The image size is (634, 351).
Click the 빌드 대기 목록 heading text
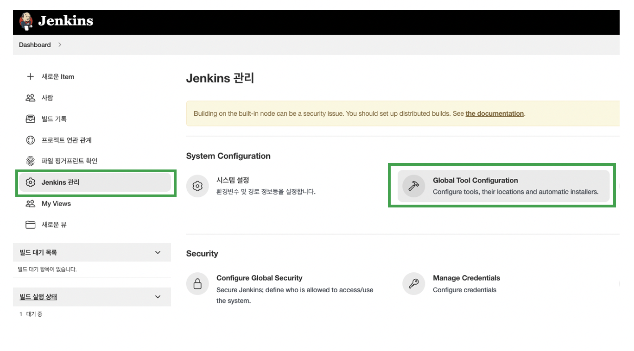pyautogui.click(x=38, y=252)
